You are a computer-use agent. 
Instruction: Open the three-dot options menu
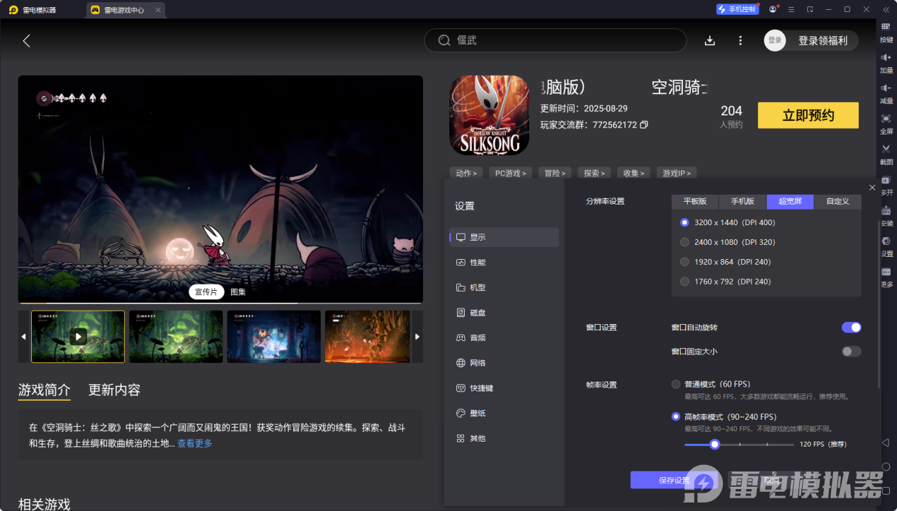pyautogui.click(x=740, y=40)
